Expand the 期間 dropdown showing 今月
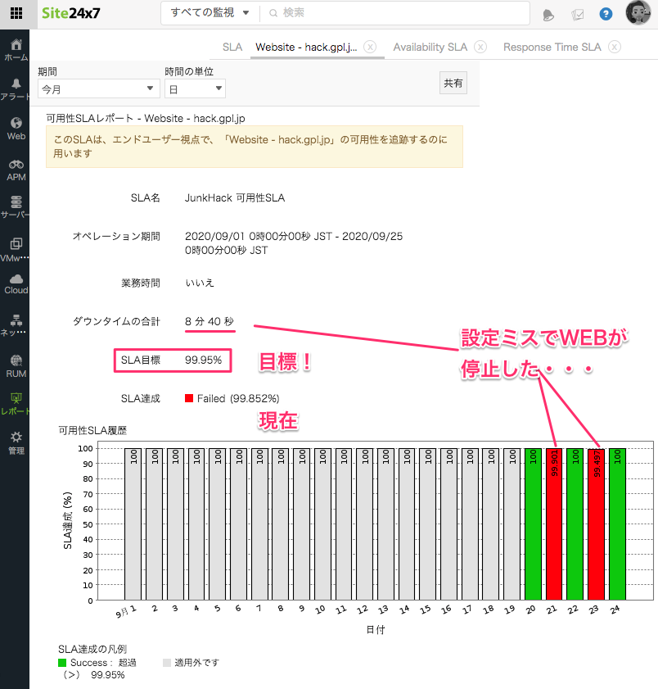 [98, 88]
